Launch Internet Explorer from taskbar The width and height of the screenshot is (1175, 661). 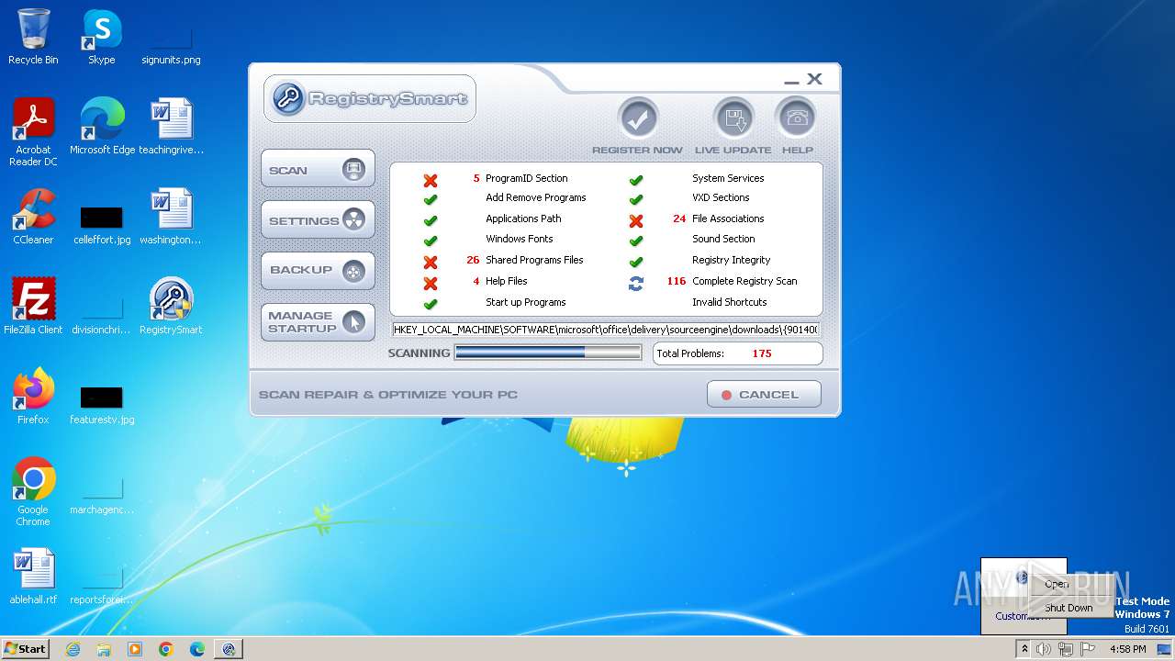[73, 649]
